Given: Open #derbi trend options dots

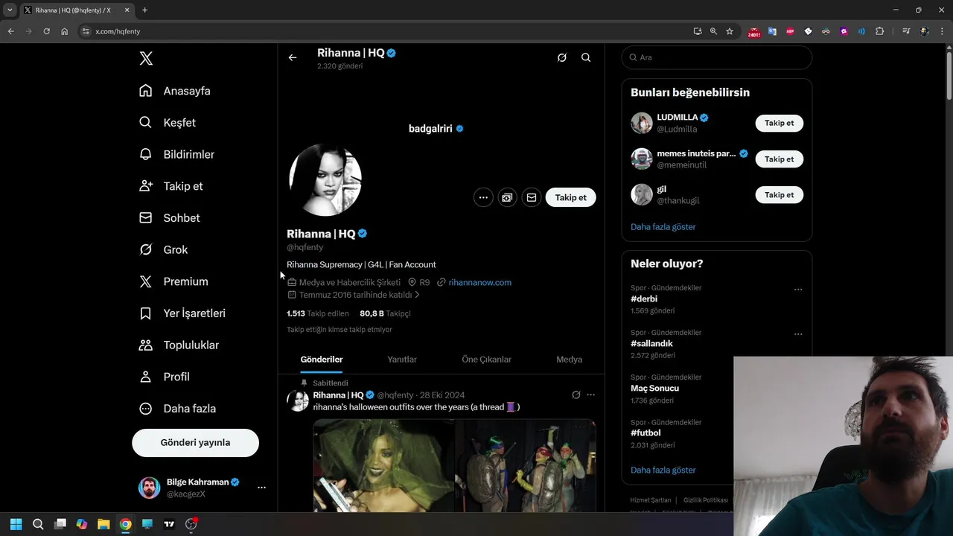Looking at the screenshot, I should (x=798, y=290).
